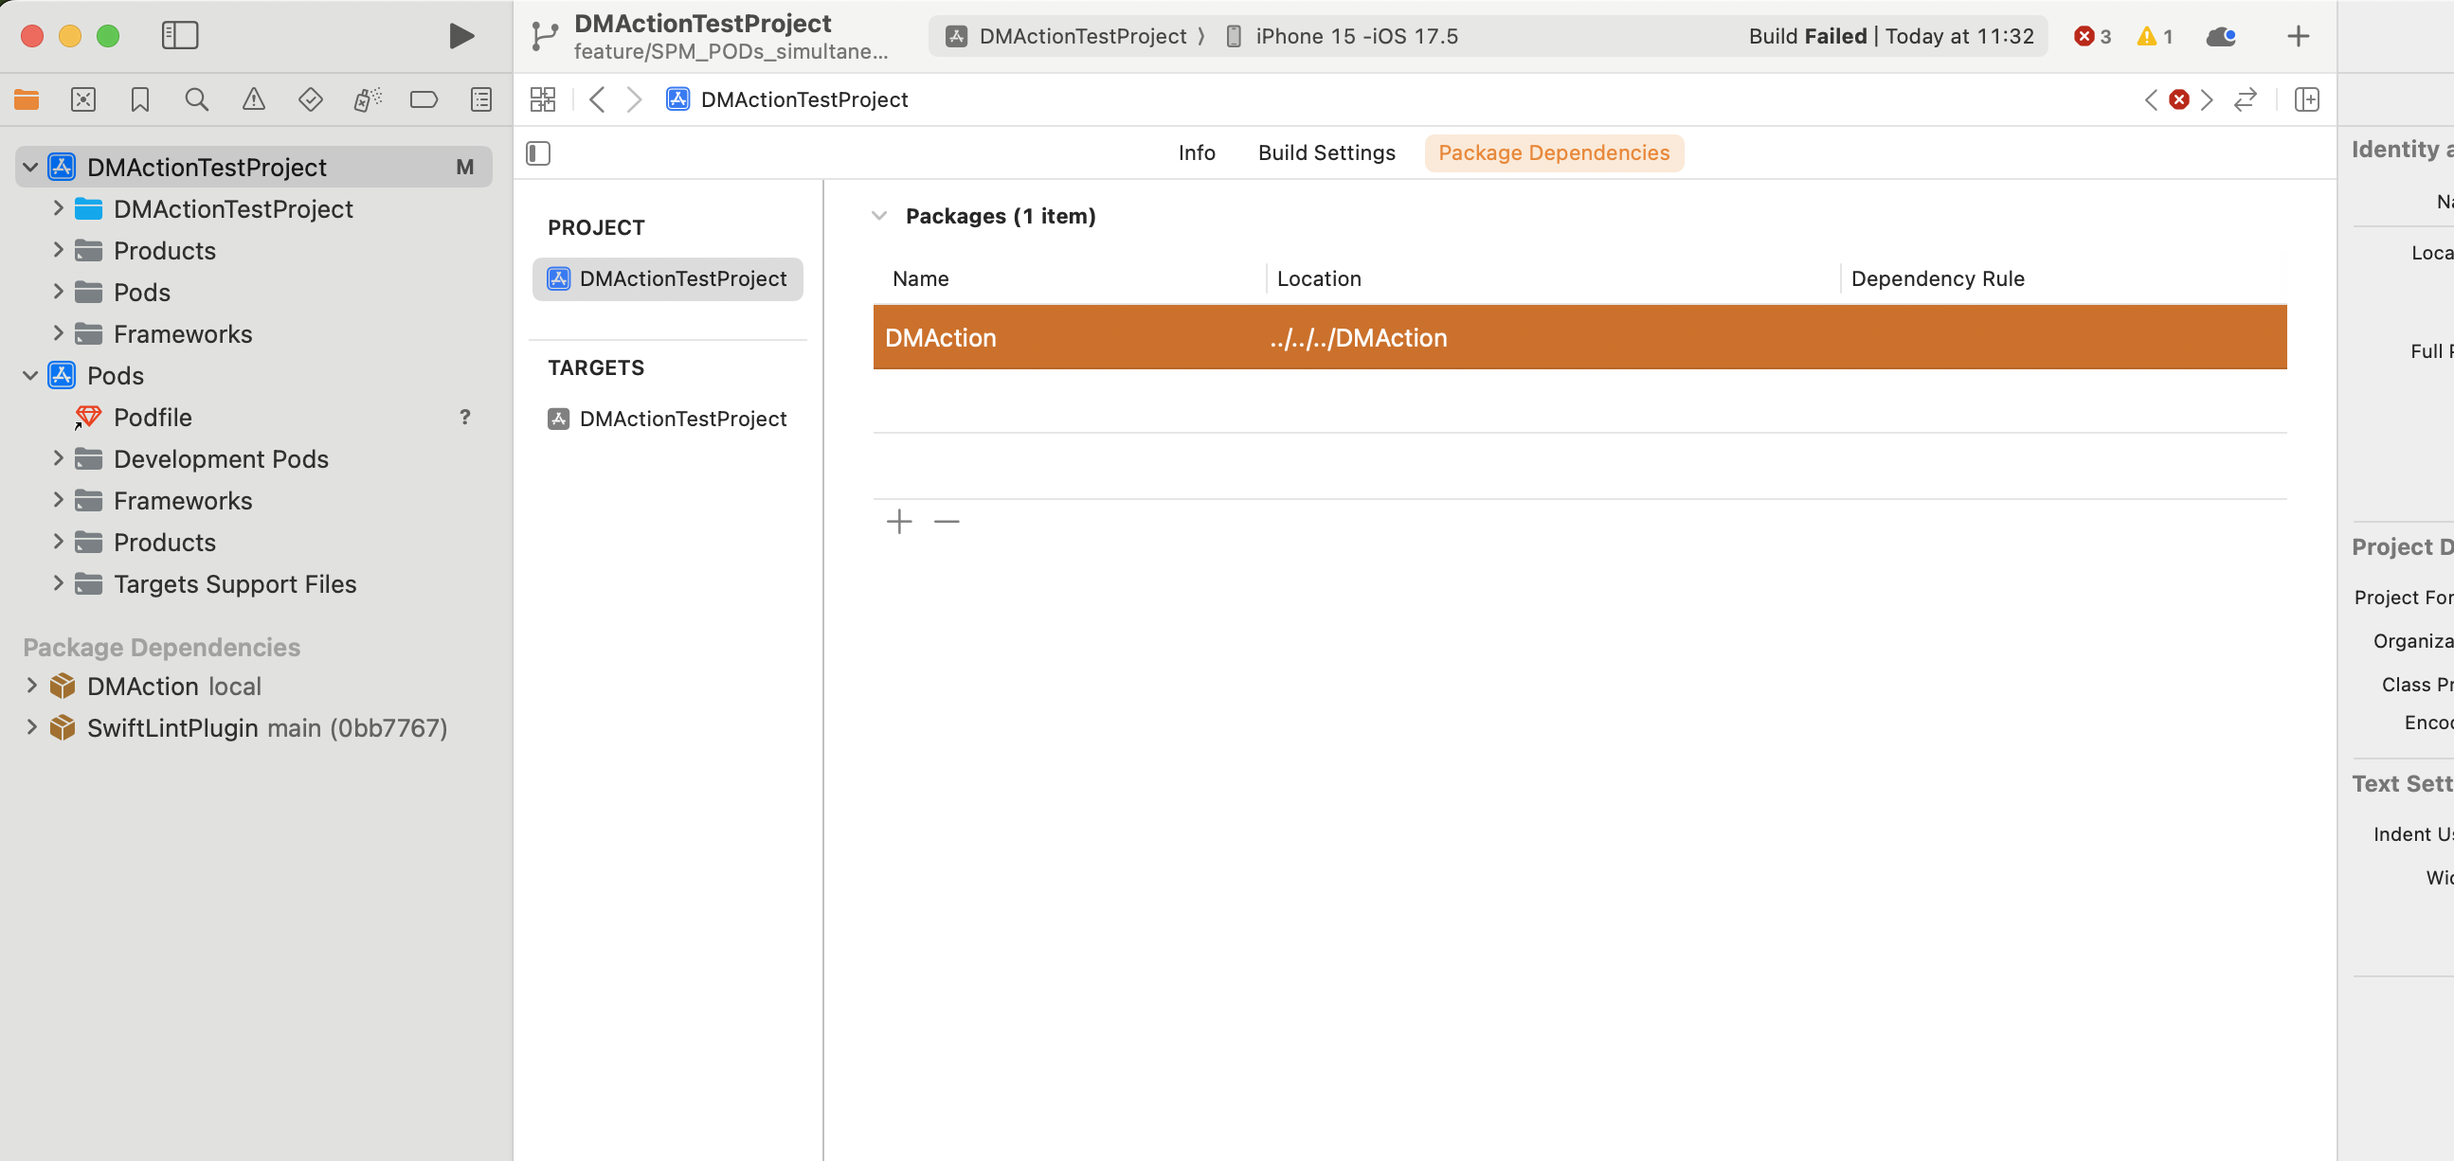The height and width of the screenshot is (1161, 2454).
Task: Open the Bookmark navigator
Action: coord(140,99)
